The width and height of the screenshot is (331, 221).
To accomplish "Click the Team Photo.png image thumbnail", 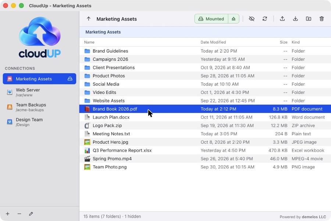I will pos(87,167).
